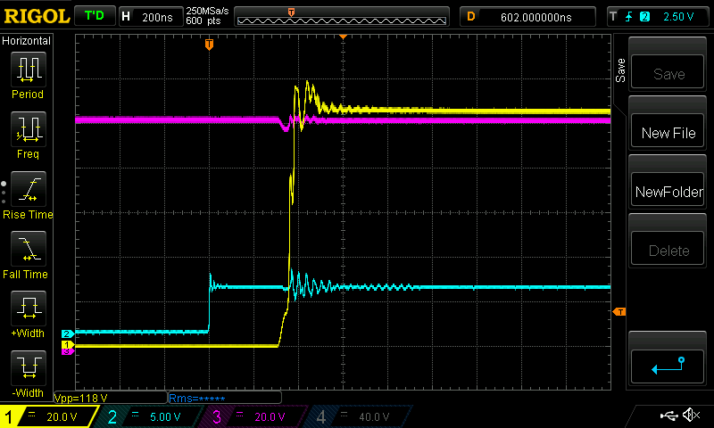Click the USB status icon
714x428 pixels.
669,416
